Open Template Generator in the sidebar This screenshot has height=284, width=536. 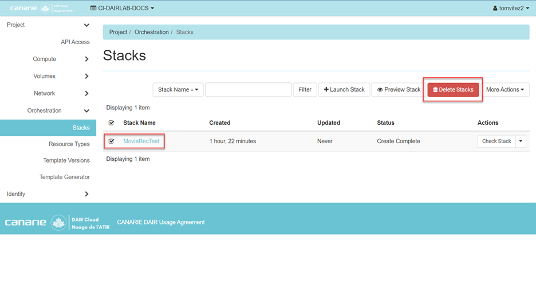click(x=64, y=178)
